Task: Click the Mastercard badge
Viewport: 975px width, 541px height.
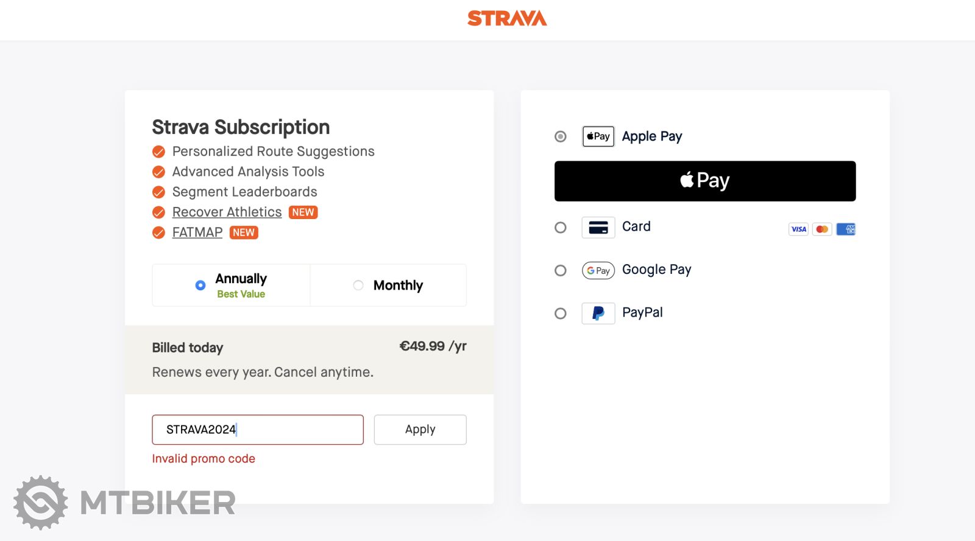Action: (x=822, y=229)
